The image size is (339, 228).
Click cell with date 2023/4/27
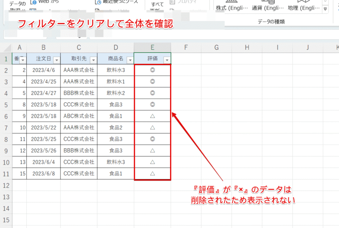pos(43,93)
